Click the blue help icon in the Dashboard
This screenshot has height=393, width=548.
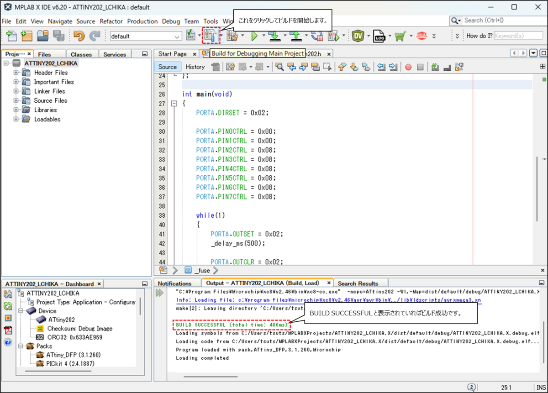point(8,342)
